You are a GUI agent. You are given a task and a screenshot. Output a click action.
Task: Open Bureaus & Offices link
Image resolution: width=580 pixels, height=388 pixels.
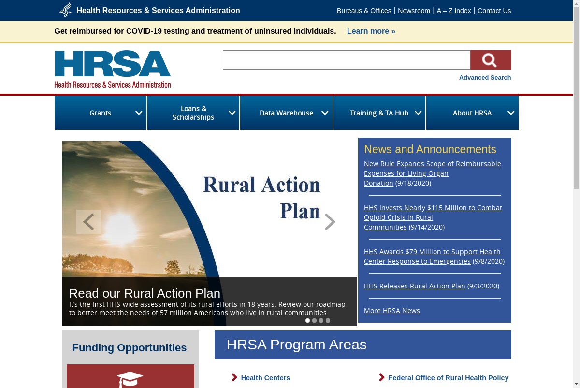[x=364, y=11]
